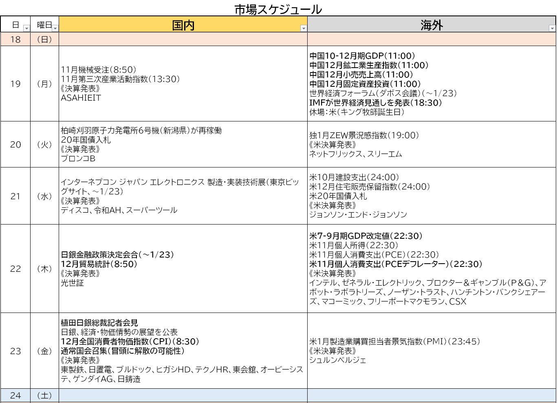Select the date cell 23
Screen dimensions: 557x403
pos(15,351)
